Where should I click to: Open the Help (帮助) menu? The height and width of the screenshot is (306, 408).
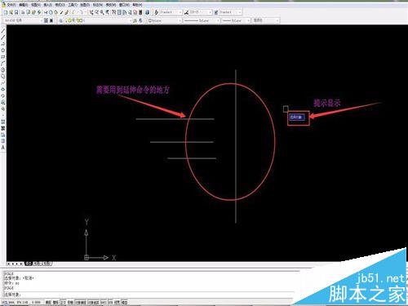[137, 5]
